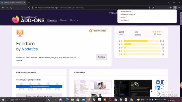This screenshot has height=102, width=182.
Task: Click the Remove extension button
Action: [x=102, y=57]
